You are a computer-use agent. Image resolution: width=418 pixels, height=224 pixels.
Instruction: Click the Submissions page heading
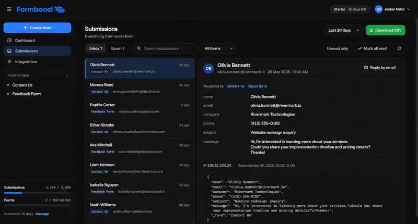coord(101,29)
